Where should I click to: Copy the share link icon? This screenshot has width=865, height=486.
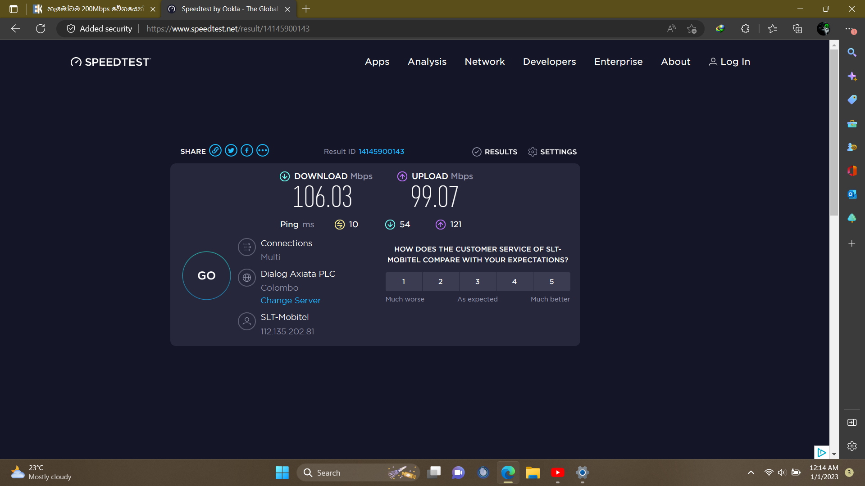pos(215,151)
